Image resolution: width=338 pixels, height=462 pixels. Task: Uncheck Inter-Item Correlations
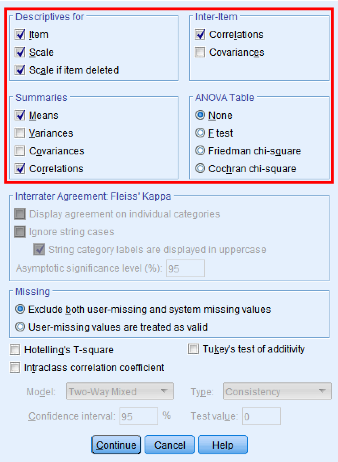click(200, 34)
